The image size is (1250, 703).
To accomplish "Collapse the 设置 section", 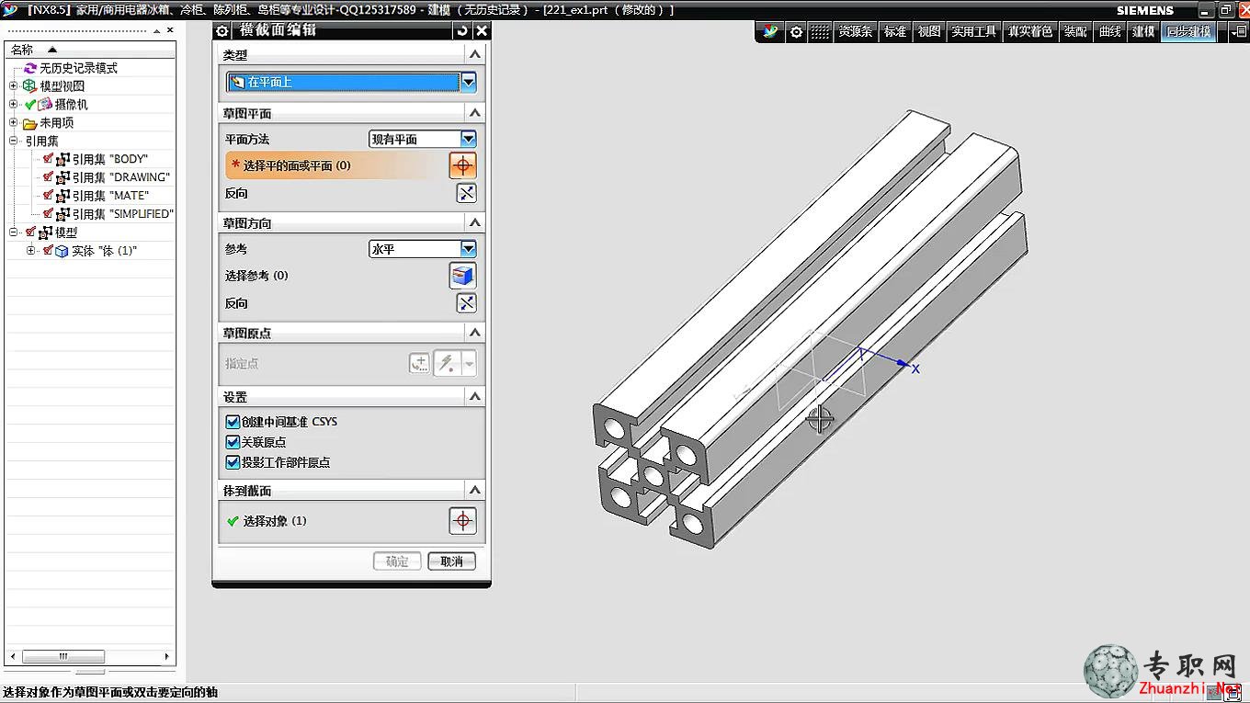I will [475, 396].
